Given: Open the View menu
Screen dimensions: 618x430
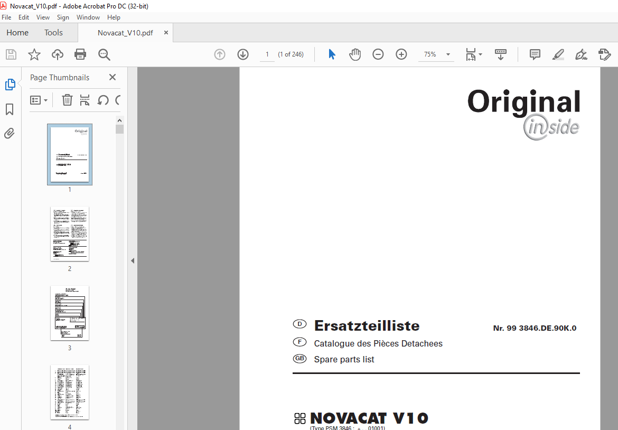Looking at the screenshot, I should coord(43,17).
